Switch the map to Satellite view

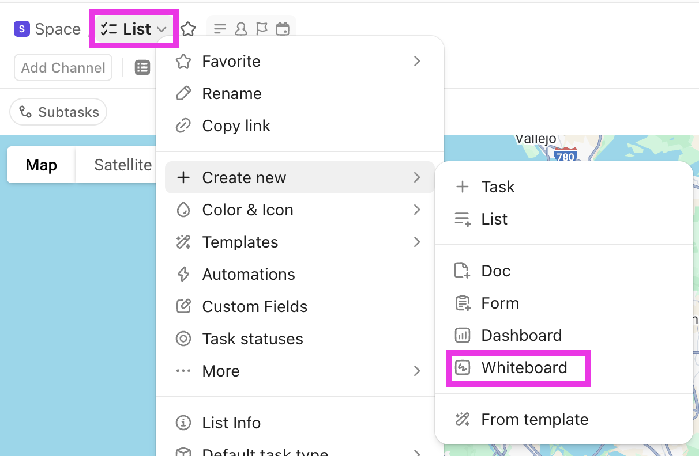pos(122,165)
